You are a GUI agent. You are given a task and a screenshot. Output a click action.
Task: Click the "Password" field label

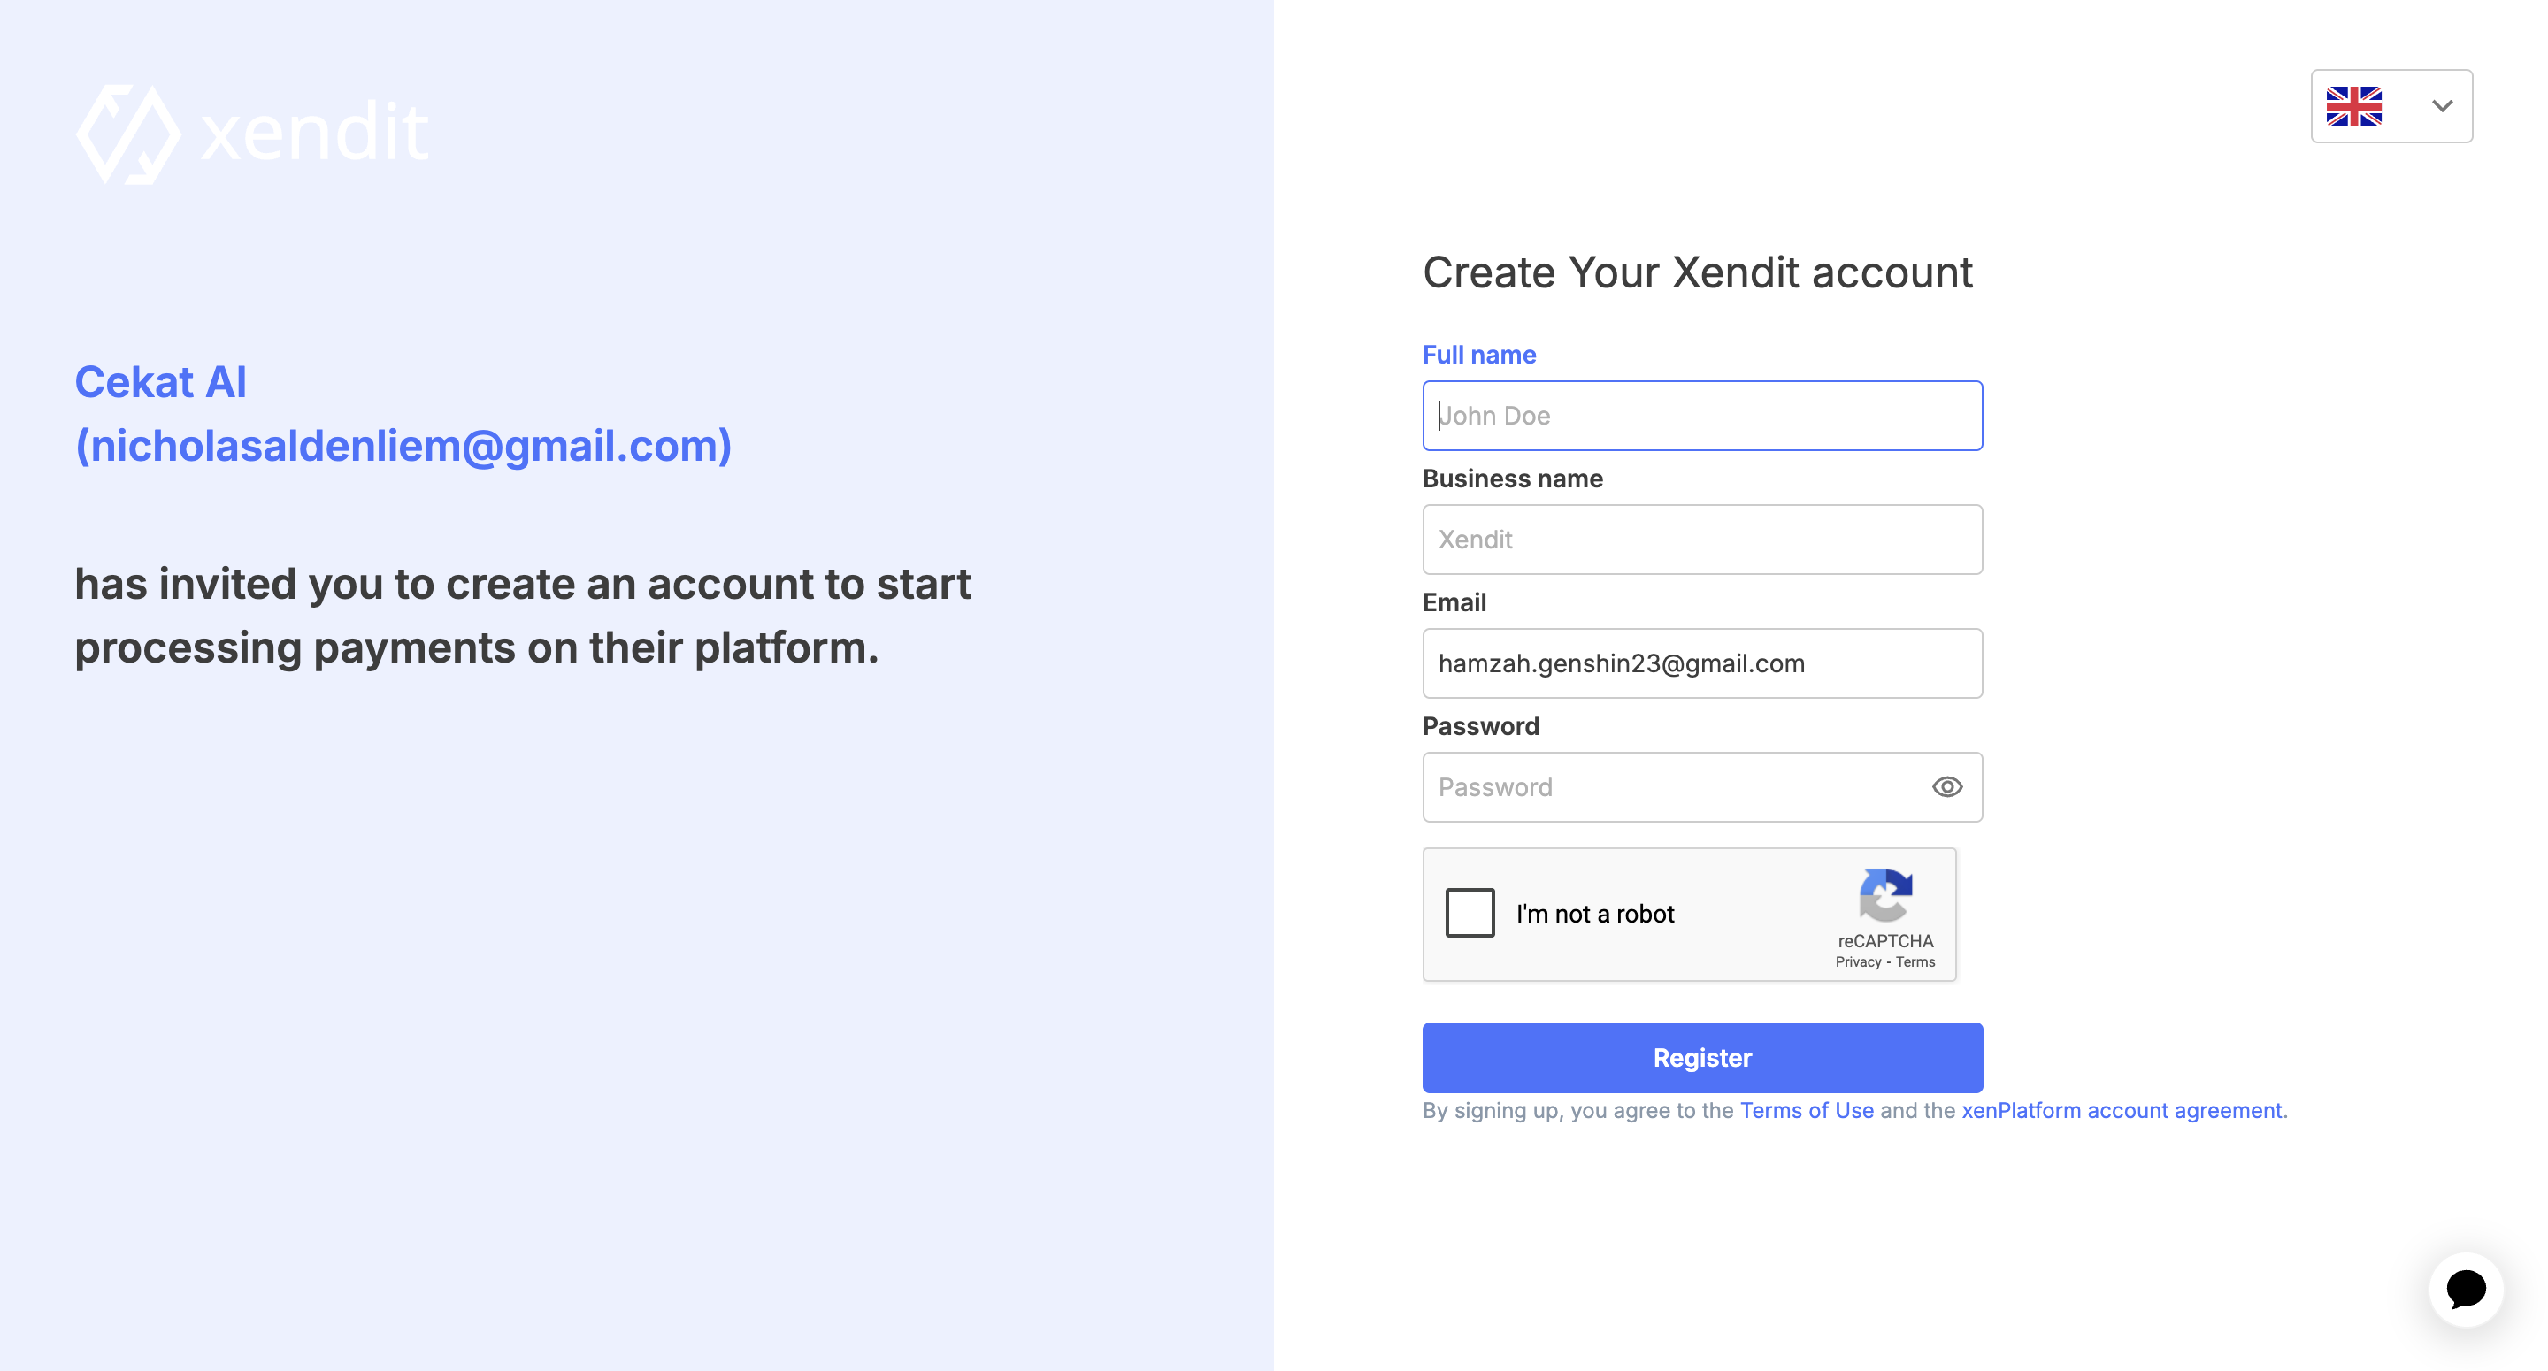[x=1481, y=726]
